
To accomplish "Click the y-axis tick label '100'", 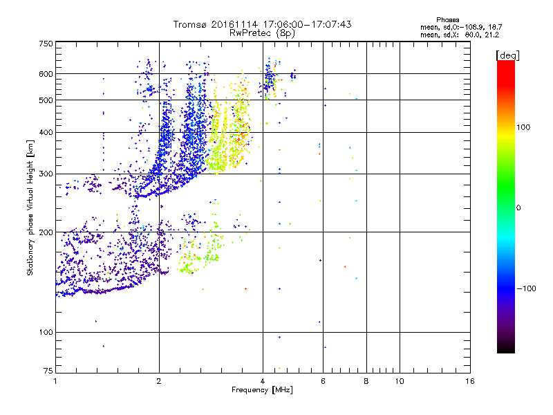I will tap(46, 333).
